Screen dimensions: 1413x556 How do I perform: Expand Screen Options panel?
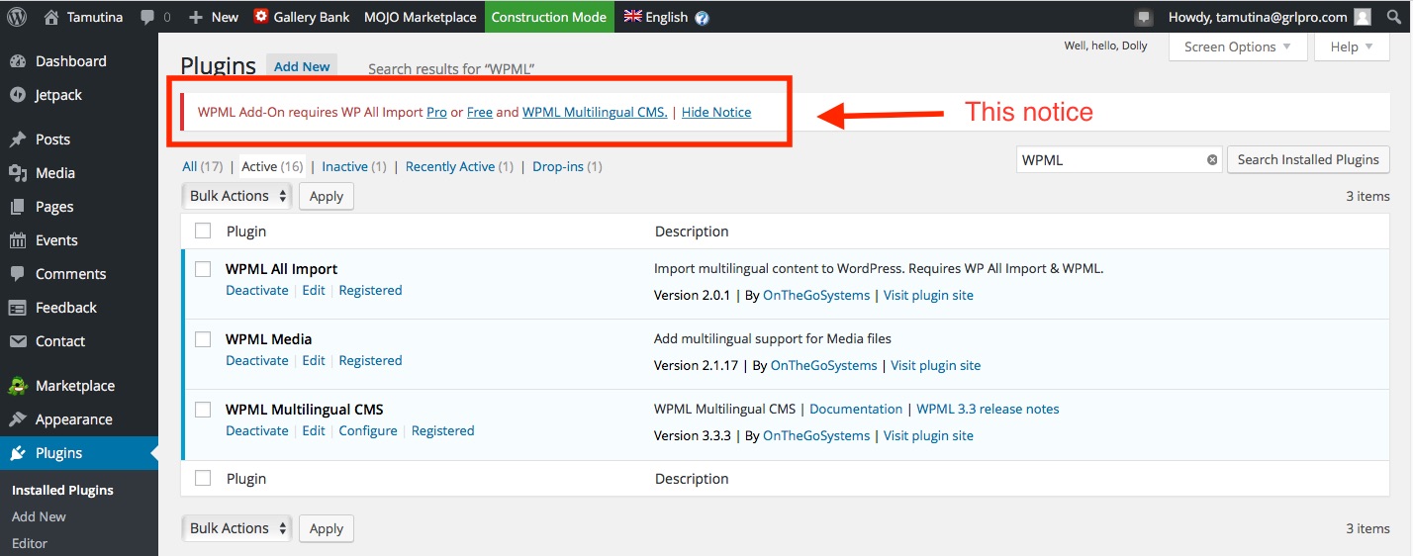[x=1238, y=46]
